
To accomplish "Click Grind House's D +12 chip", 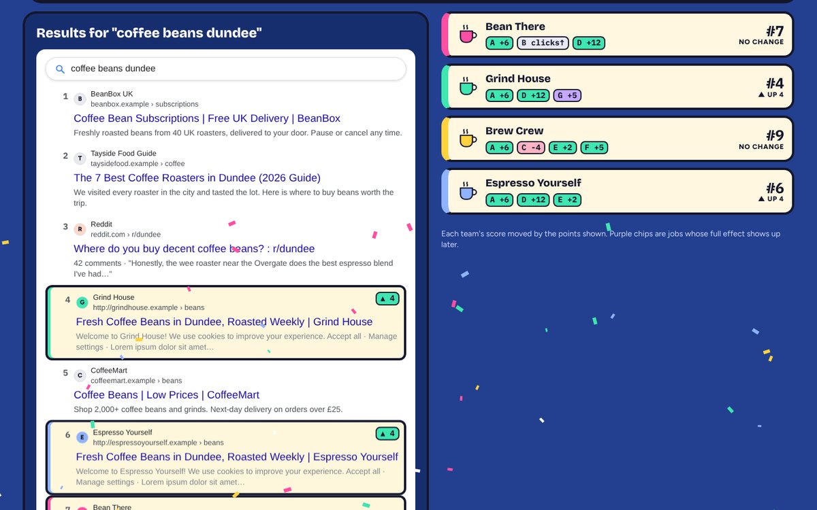I will (533, 95).
